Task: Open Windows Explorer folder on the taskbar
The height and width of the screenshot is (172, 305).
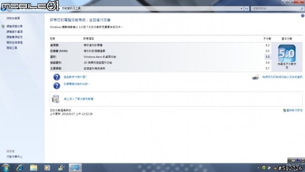Action: [33, 168]
